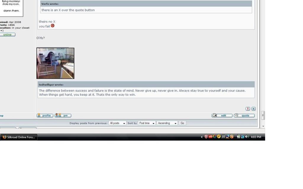
Task: Open Silkroad Online Forum taskbar item
Action: [19, 137]
